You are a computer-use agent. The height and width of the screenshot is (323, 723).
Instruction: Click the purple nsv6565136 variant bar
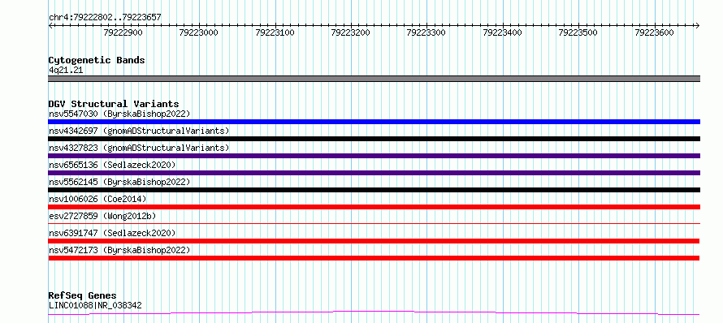pos(374,173)
